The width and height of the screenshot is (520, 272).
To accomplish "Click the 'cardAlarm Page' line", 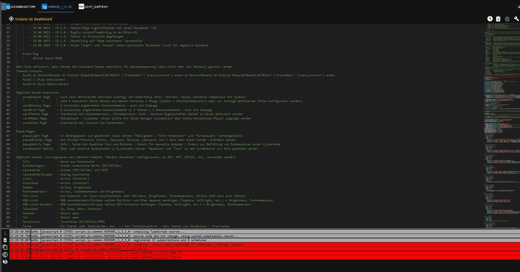I will click(x=73, y=123).
